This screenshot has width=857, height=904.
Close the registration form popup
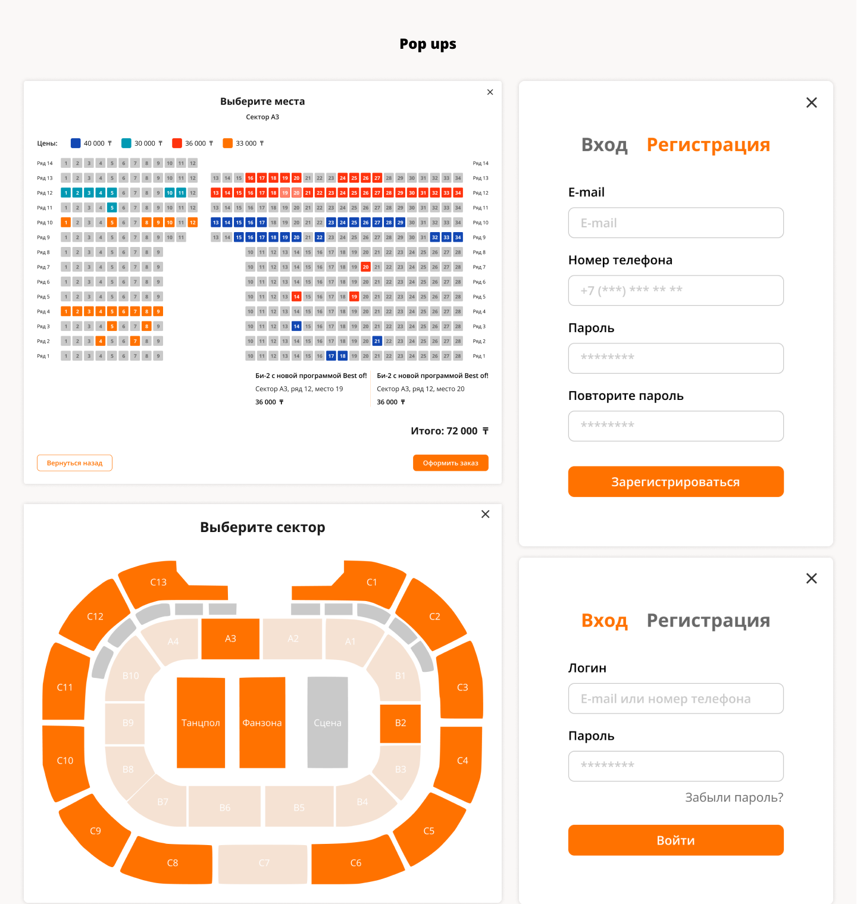(811, 103)
